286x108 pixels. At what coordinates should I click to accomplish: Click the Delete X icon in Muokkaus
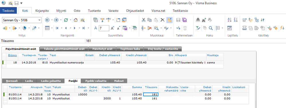click(162, 20)
